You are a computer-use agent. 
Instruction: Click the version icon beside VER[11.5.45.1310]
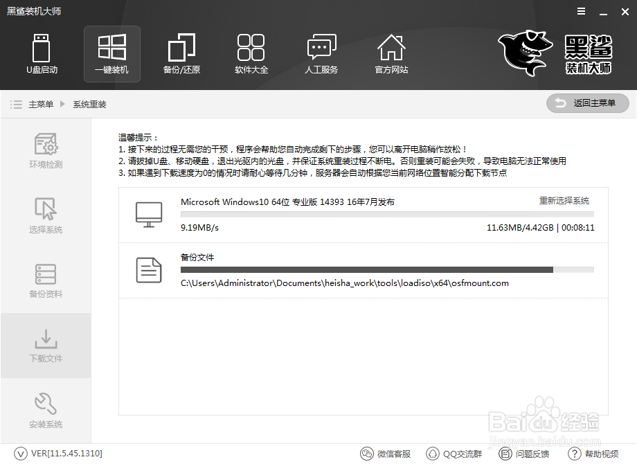coord(21,454)
